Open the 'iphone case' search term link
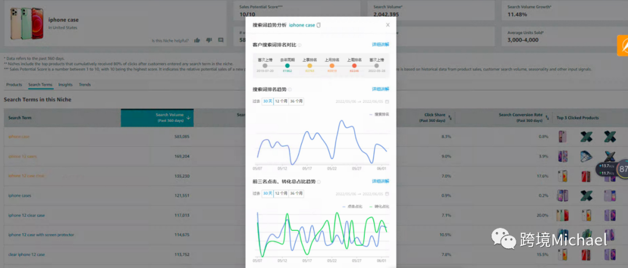 [19, 136]
